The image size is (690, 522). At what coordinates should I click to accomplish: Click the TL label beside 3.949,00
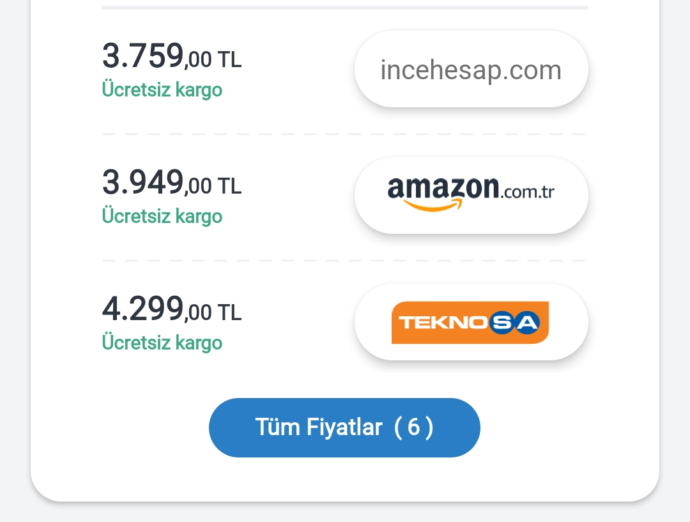point(229,187)
